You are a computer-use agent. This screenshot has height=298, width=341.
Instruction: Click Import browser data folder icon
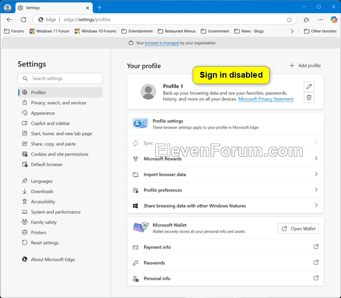coord(135,174)
